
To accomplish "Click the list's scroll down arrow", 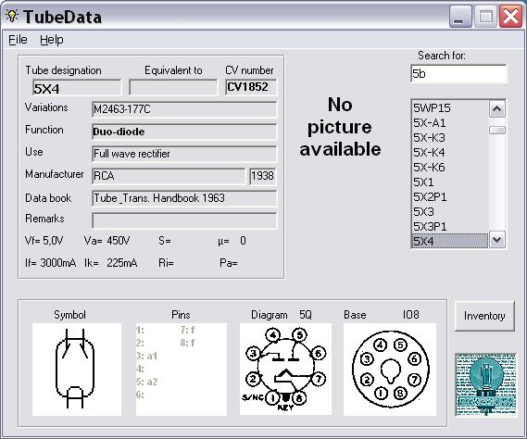I will [497, 240].
